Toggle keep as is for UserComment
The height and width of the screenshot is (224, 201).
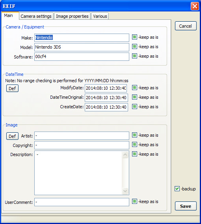[134, 201]
